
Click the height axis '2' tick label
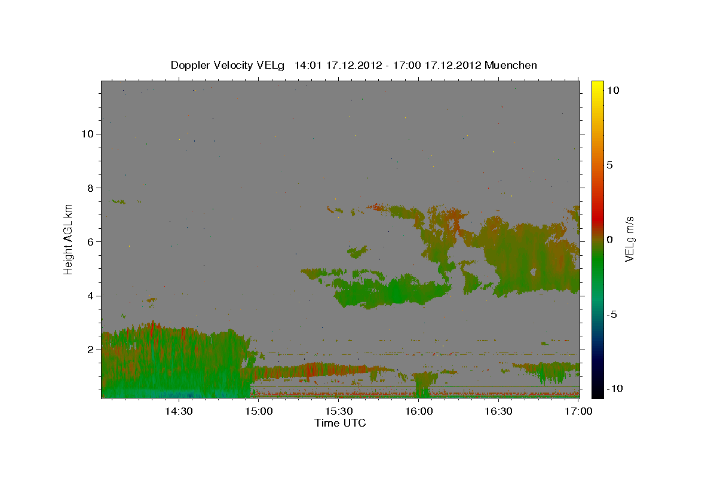[x=90, y=350]
